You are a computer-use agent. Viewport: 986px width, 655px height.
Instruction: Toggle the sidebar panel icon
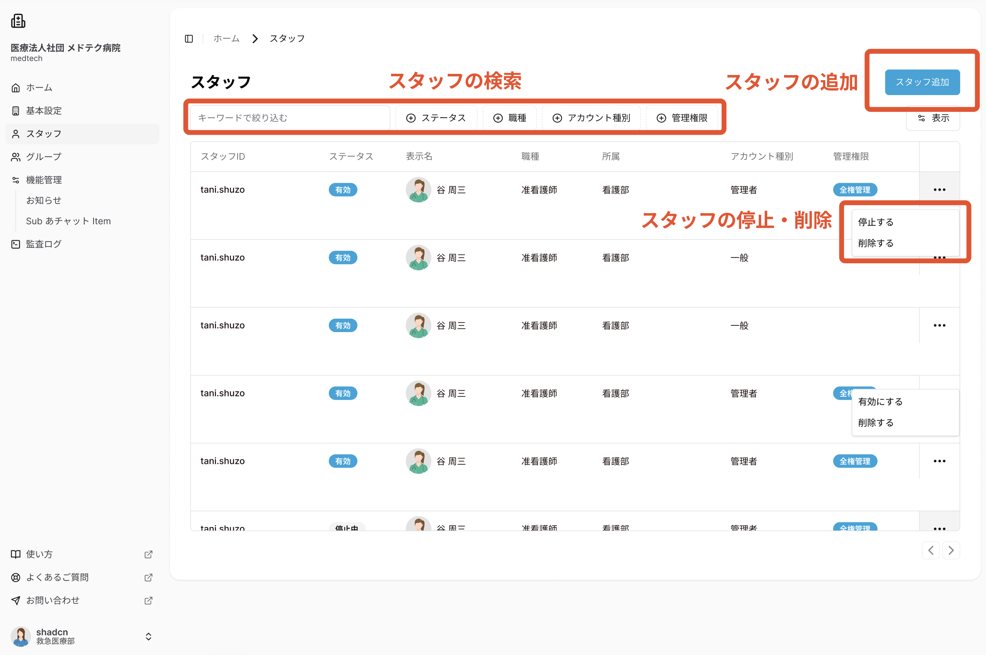(x=189, y=39)
